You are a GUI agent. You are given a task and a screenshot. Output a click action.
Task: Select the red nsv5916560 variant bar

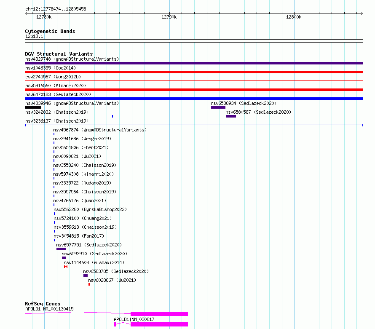pos(194,90)
